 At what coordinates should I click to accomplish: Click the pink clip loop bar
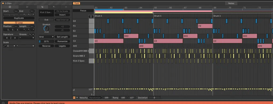click(153, 11)
